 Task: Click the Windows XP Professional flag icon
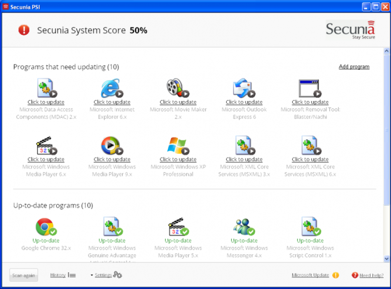pyautogui.click(x=178, y=145)
